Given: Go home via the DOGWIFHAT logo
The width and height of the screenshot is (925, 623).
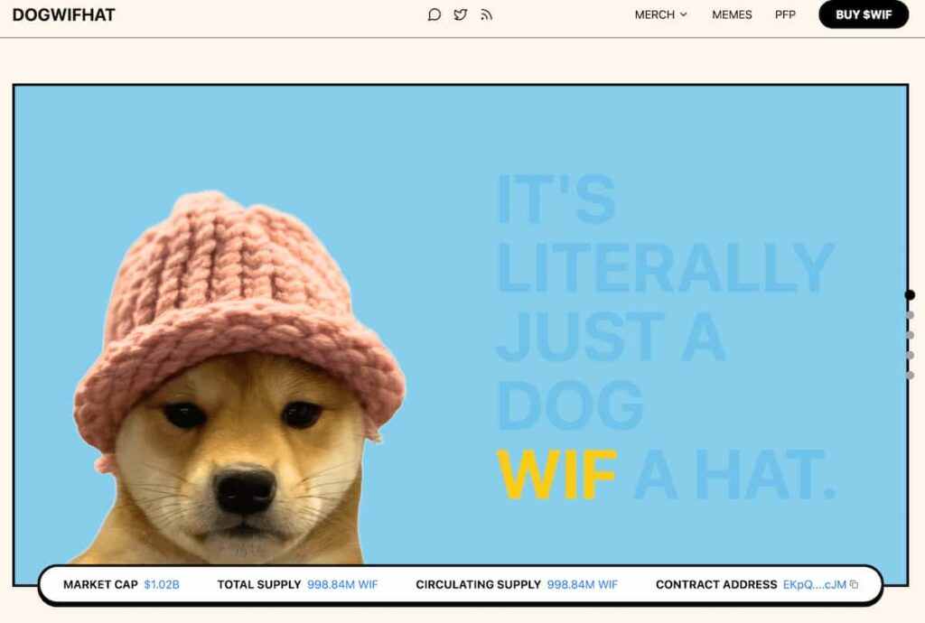Looking at the screenshot, I should point(64,14).
